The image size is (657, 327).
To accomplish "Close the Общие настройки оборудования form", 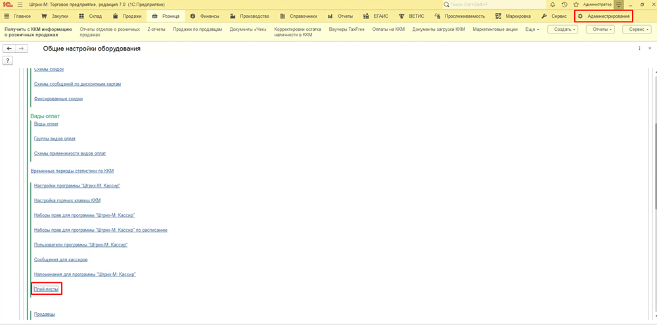I will click(650, 49).
